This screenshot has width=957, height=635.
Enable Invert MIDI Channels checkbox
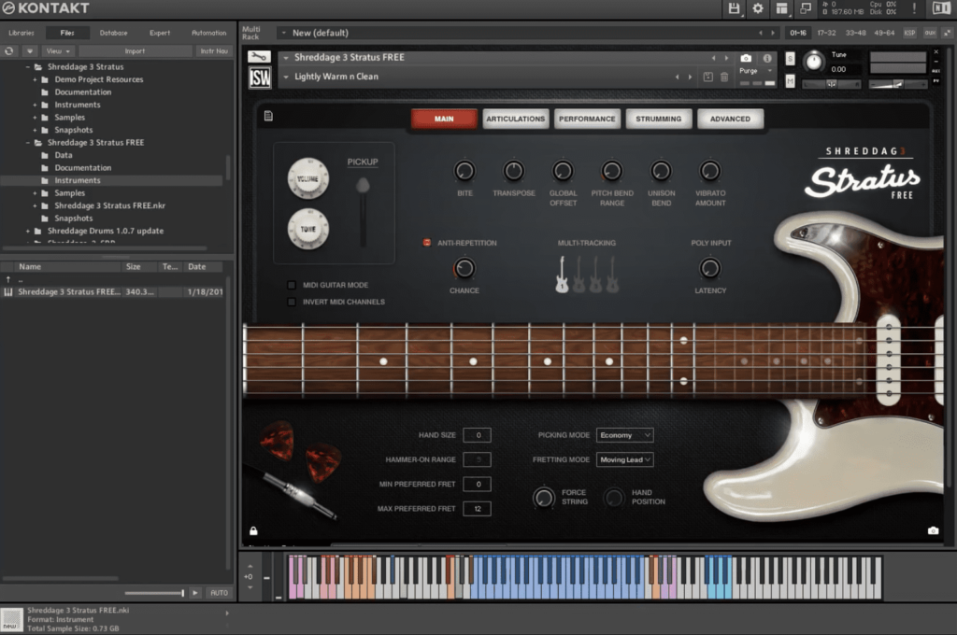click(292, 302)
